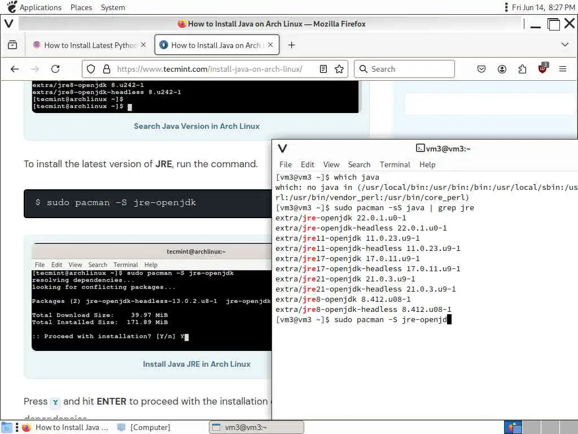Click the padlock site security icon
578x434 pixels.
(107, 69)
